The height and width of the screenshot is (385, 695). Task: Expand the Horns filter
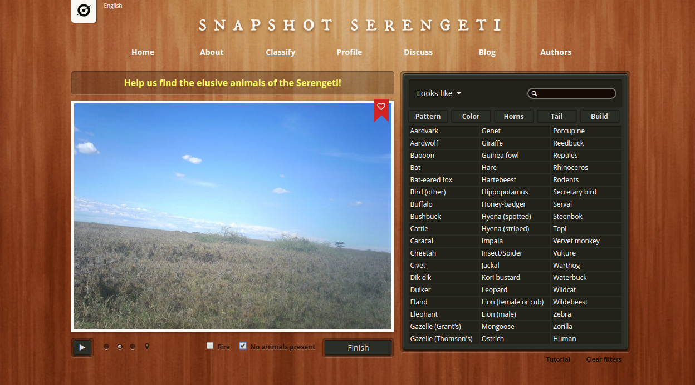tap(513, 116)
